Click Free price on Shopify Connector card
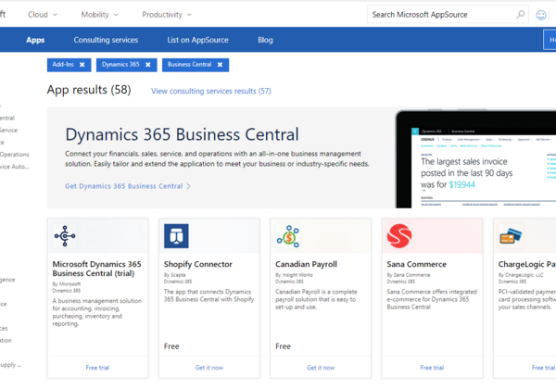This screenshot has height=389, width=556. [171, 346]
